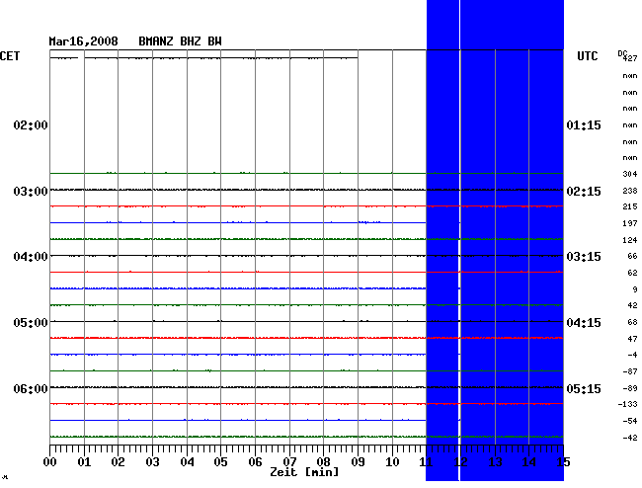Select the 04:00 CET time label

31,257
